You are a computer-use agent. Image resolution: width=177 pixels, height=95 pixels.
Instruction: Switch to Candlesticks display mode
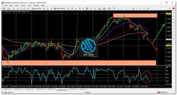coord(72,9)
